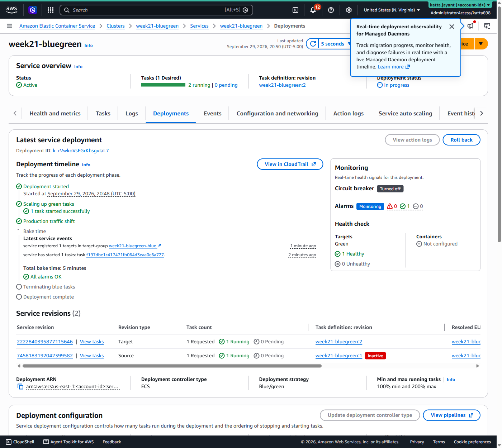Screen dimensions: 502x448
Task: Close the Real-time deployment observability popover
Action: pos(452,27)
